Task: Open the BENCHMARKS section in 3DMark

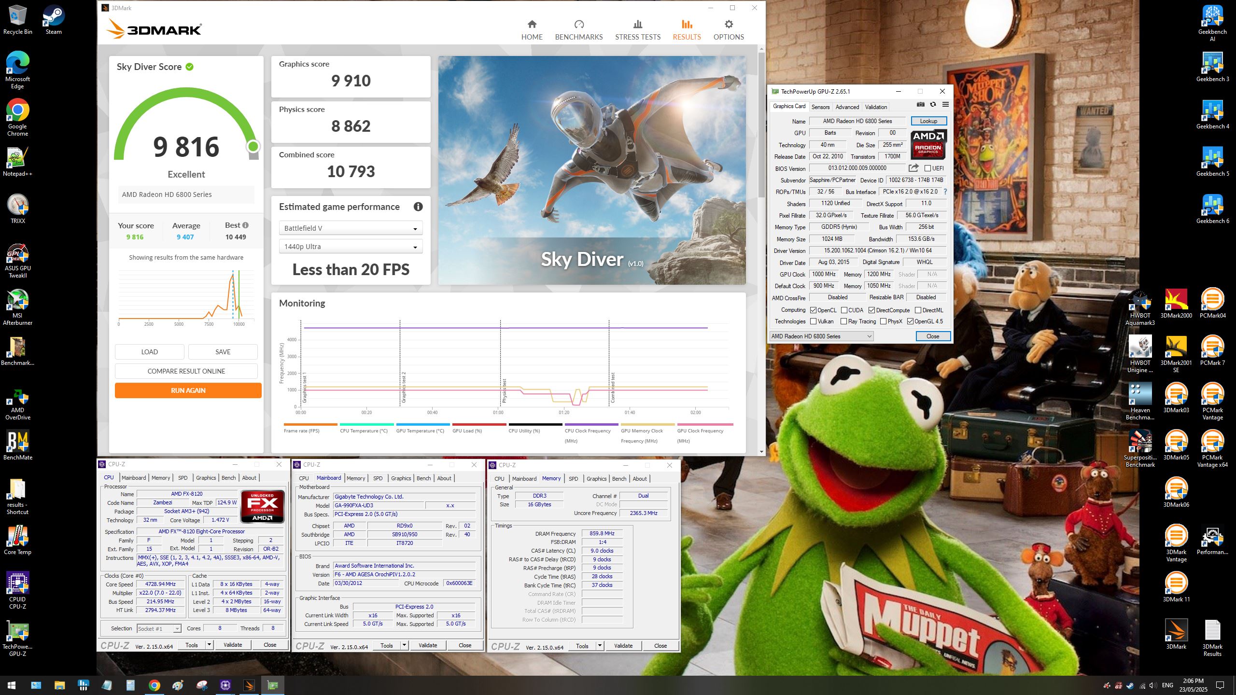Action: [x=579, y=30]
